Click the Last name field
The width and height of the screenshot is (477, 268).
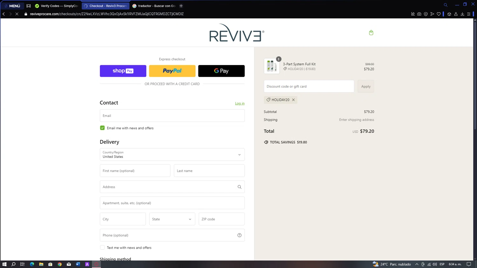209,171
